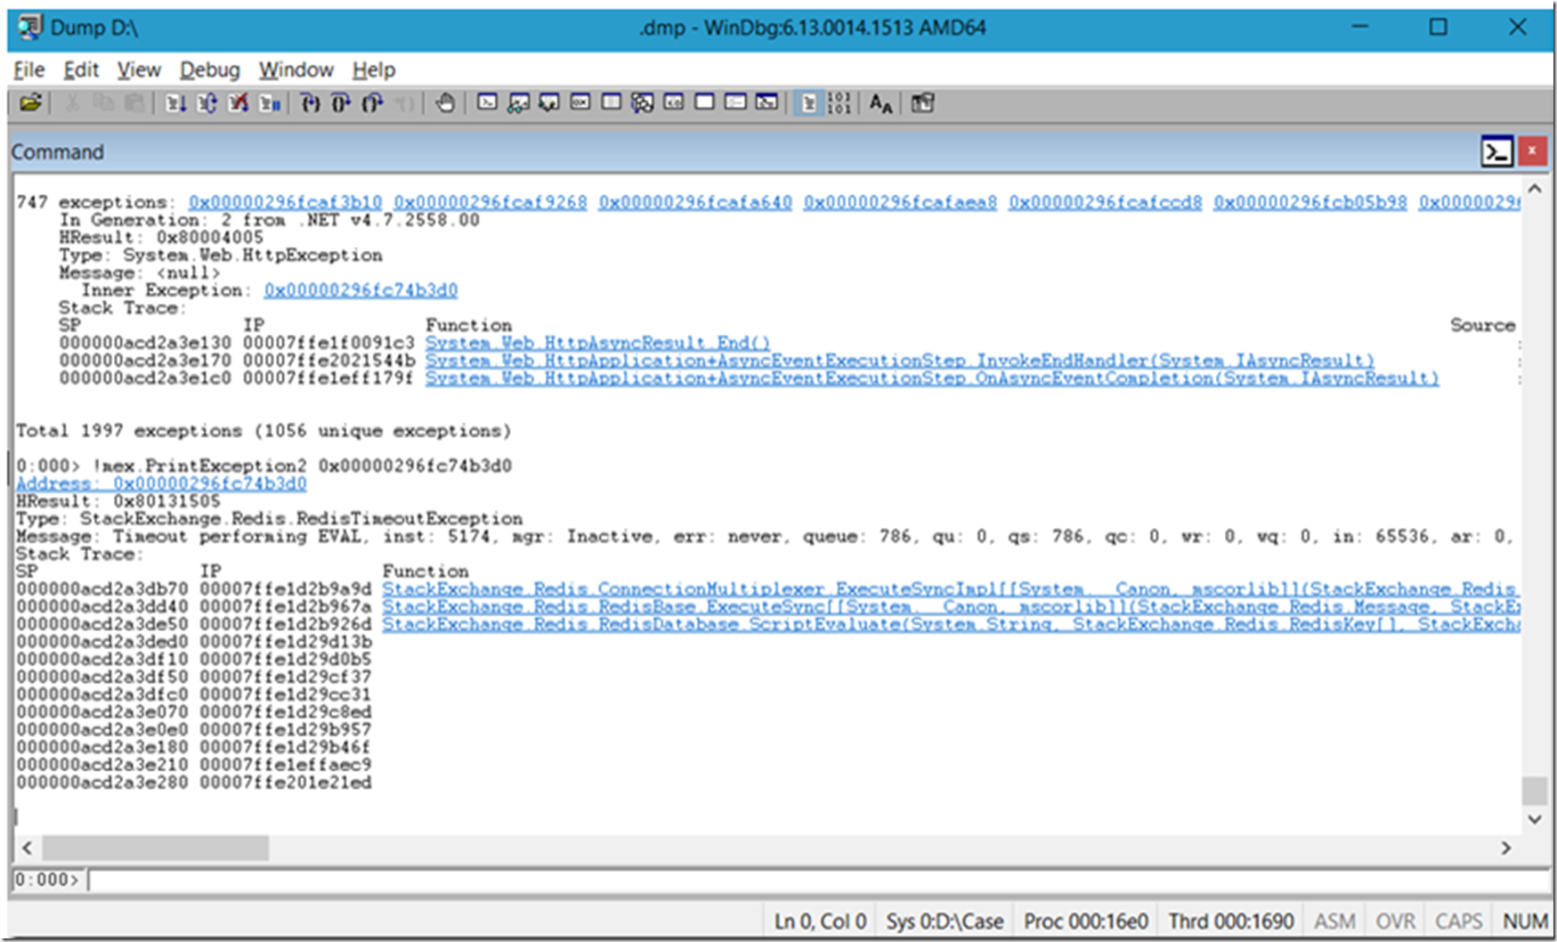Open the Call Stack window icon
The height and width of the screenshot is (942, 1557).
pyautogui.click(x=642, y=103)
